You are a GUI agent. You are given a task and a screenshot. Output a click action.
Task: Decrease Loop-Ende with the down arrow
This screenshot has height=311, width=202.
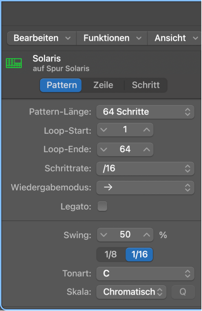pos(104,149)
